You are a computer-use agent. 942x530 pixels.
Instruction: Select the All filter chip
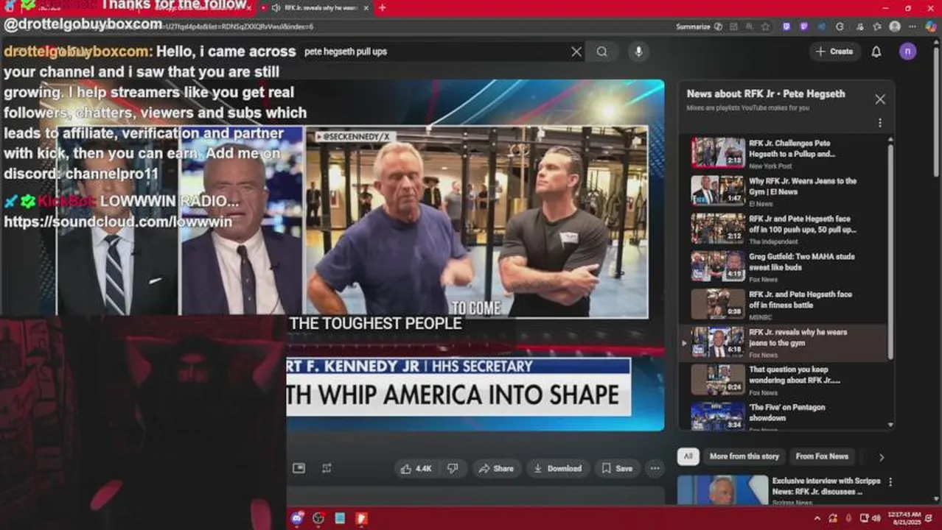click(x=688, y=456)
